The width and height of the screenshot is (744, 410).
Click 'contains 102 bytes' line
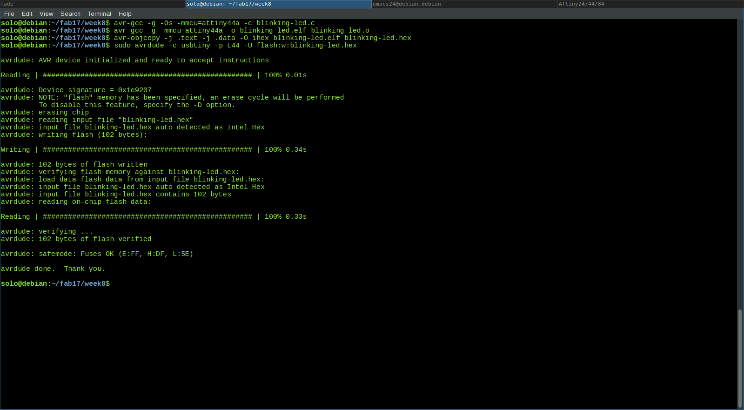click(x=116, y=194)
